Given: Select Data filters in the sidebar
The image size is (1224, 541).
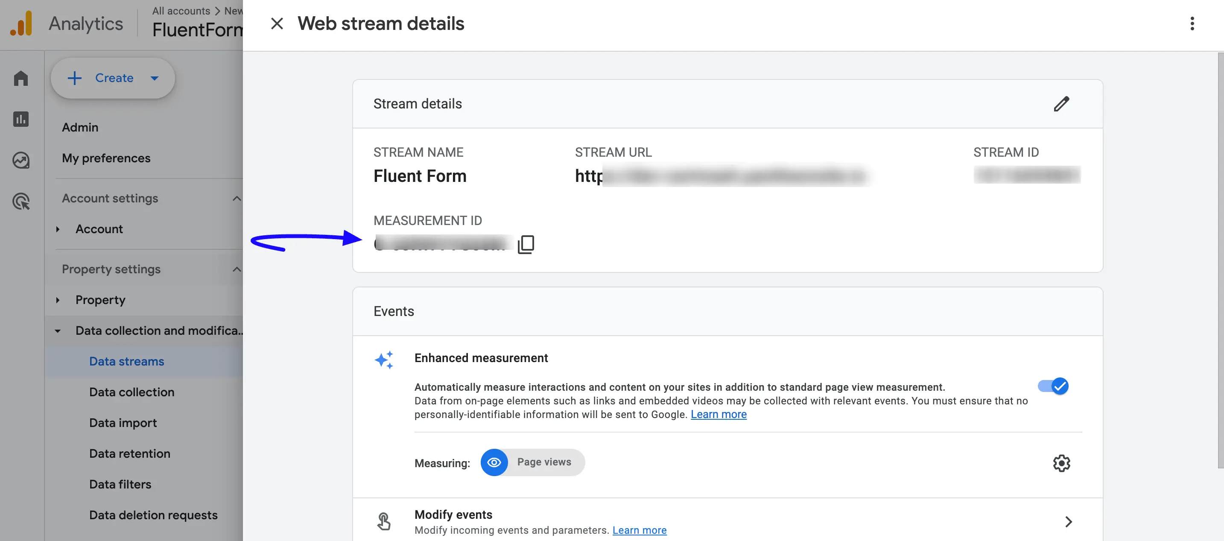Looking at the screenshot, I should pos(120,485).
